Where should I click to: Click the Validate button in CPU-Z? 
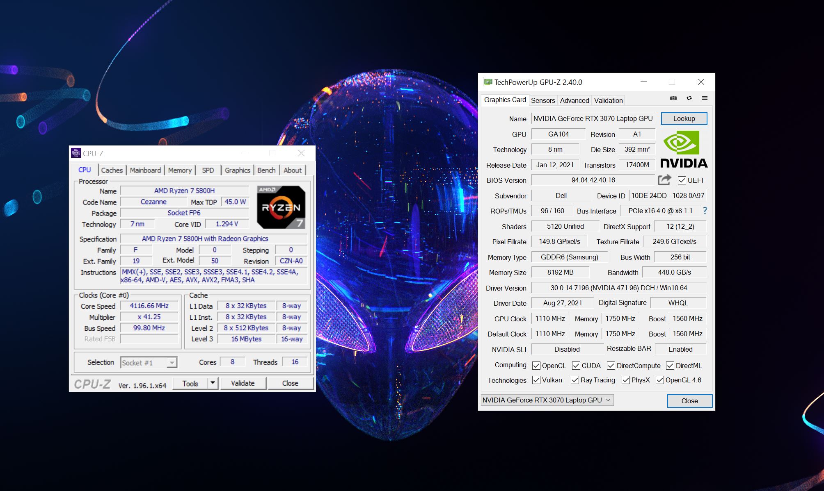[243, 383]
